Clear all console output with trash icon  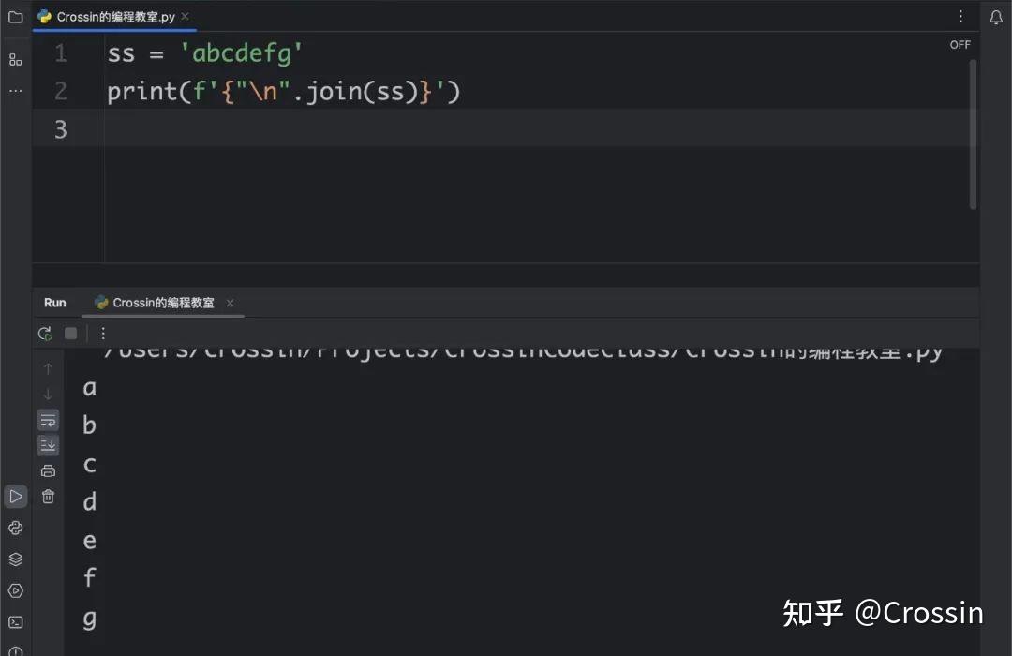click(x=48, y=497)
